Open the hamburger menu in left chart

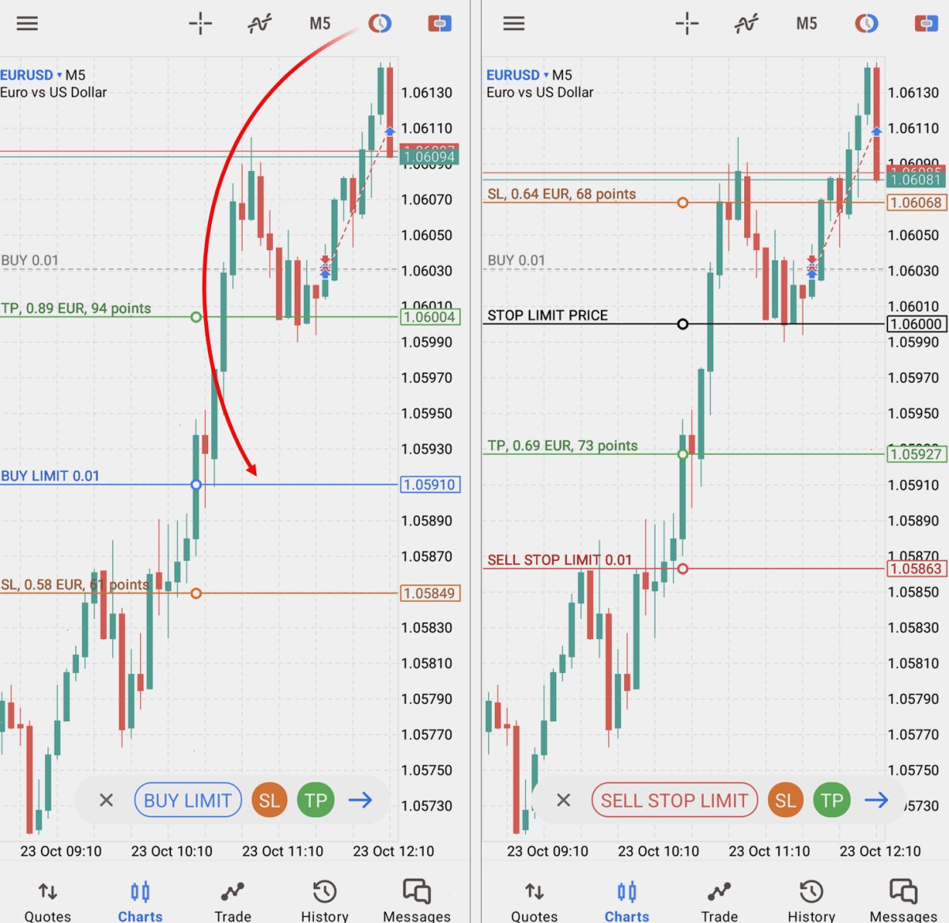tap(27, 23)
